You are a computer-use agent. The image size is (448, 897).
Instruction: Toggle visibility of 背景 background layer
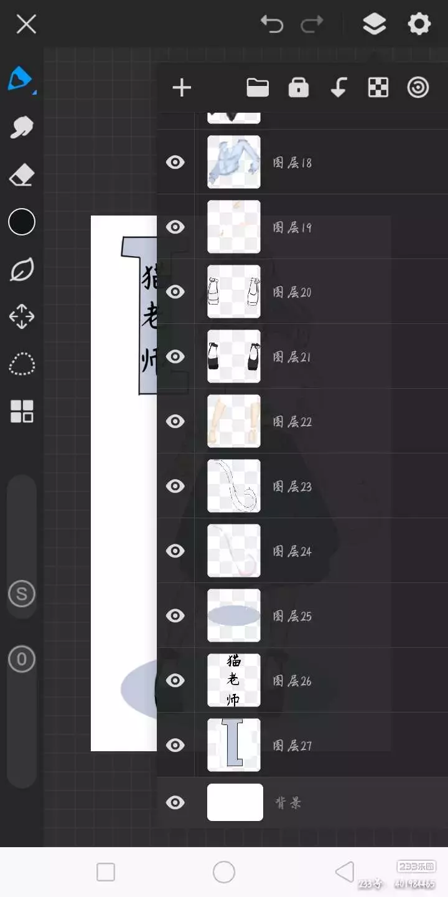click(175, 803)
